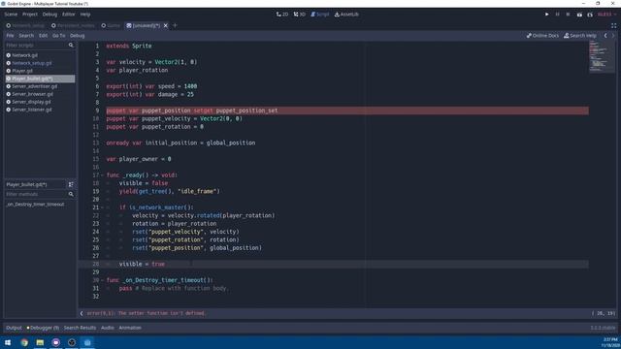Screen dimensions: 621x349
Task: Go to next edited document arrow
Action: point(613,36)
